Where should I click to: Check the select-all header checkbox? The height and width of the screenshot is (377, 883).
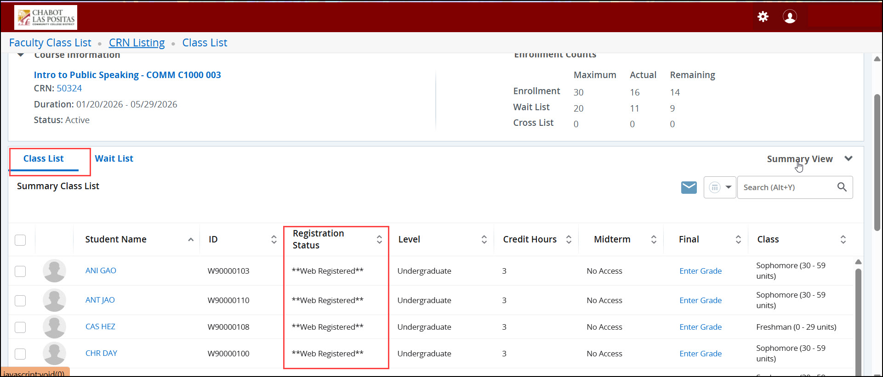click(x=20, y=240)
